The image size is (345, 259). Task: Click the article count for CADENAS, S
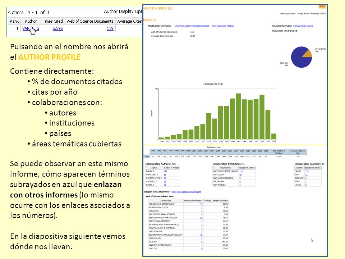point(165,181)
